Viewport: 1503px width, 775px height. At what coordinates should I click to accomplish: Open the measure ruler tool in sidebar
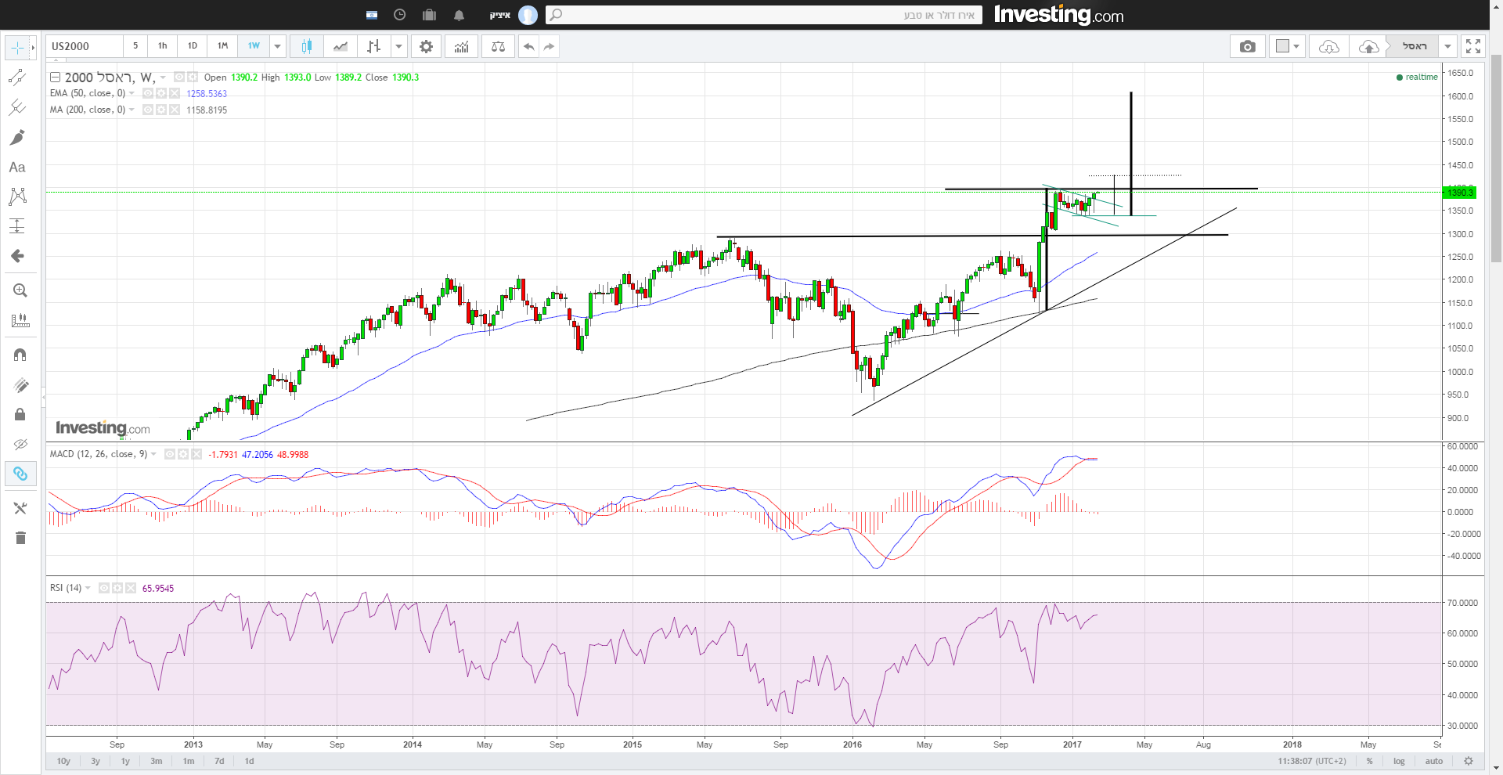(20, 320)
